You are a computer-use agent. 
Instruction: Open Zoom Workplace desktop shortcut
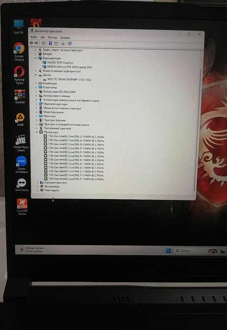coord(21,165)
